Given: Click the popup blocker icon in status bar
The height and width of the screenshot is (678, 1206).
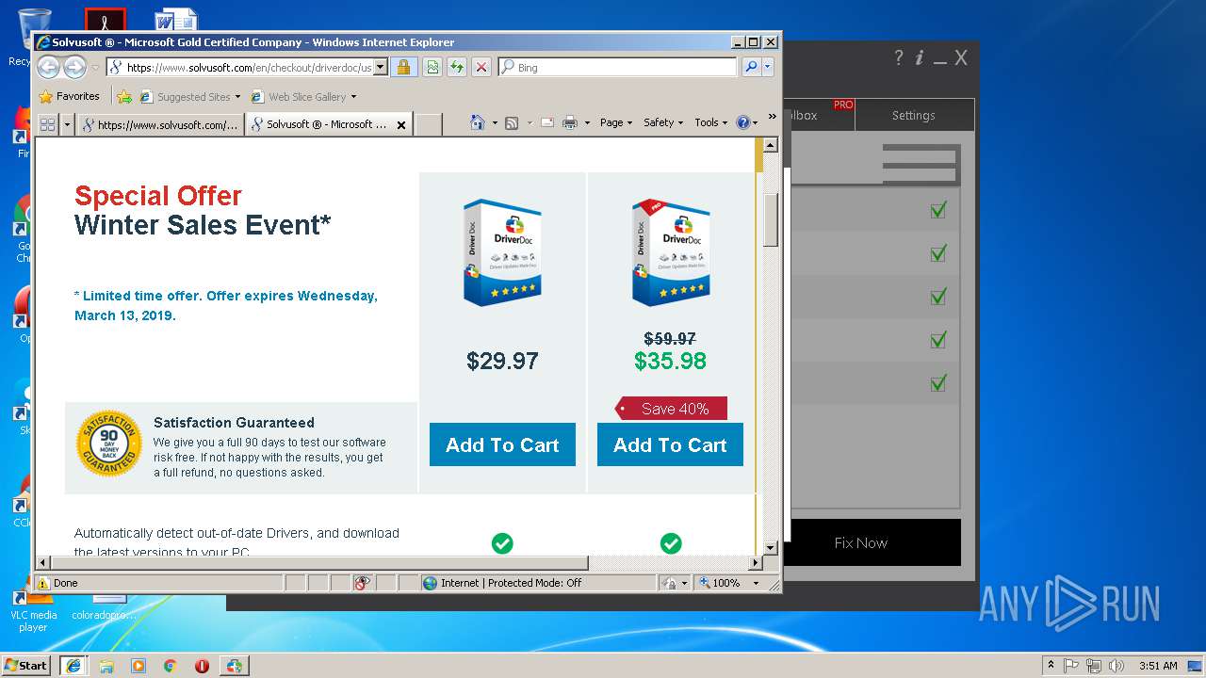Looking at the screenshot, I should (362, 583).
